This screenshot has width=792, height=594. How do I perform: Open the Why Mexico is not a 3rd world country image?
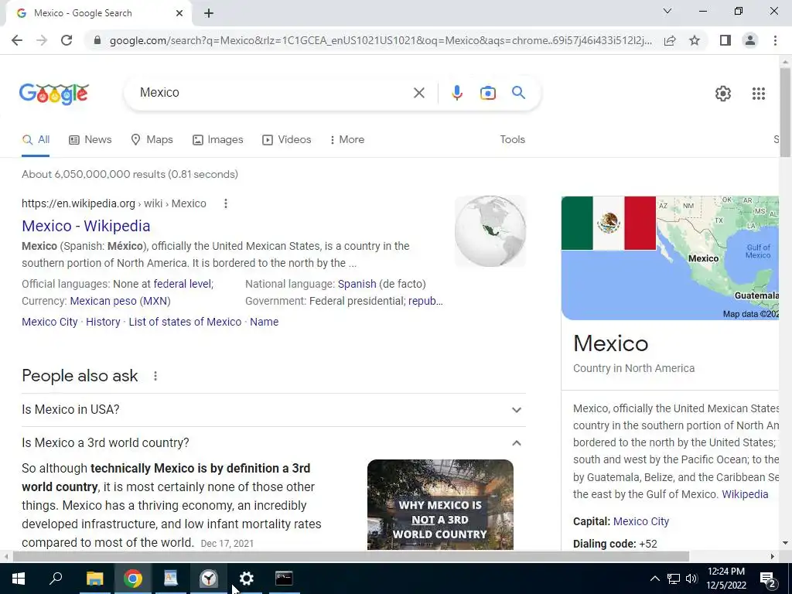coord(440,504)
